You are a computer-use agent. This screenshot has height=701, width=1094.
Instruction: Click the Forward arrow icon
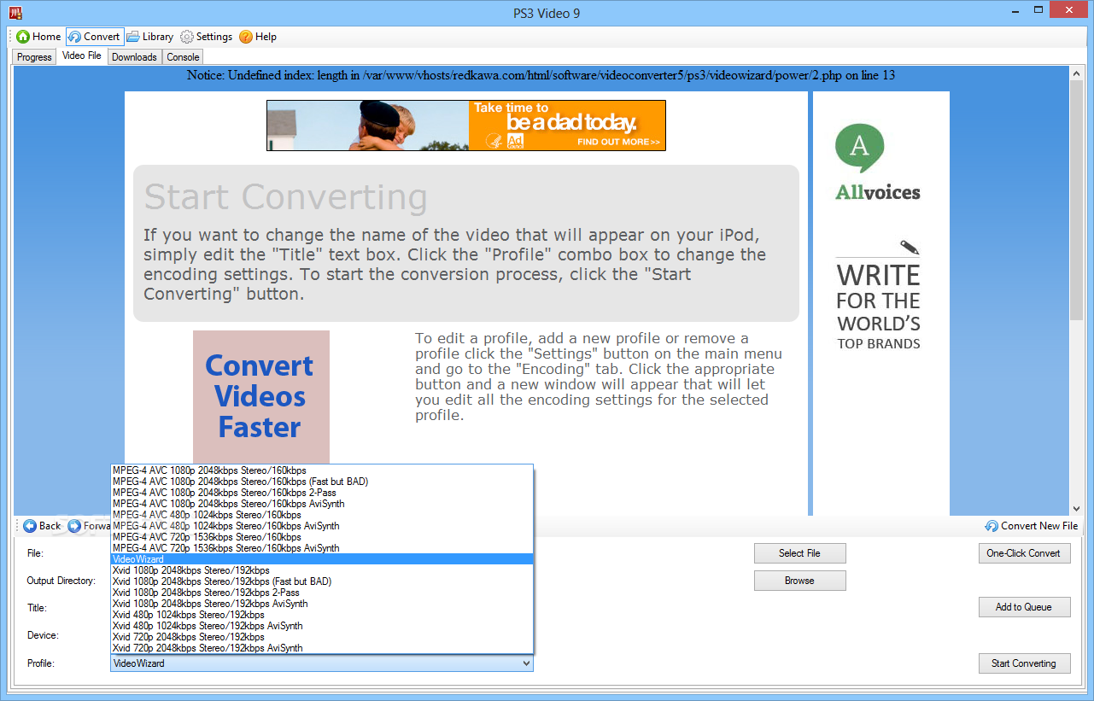tap(74, 526)
